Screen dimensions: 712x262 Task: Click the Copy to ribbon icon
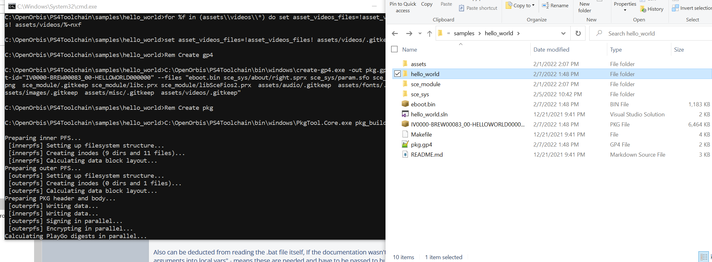(509, 5)
